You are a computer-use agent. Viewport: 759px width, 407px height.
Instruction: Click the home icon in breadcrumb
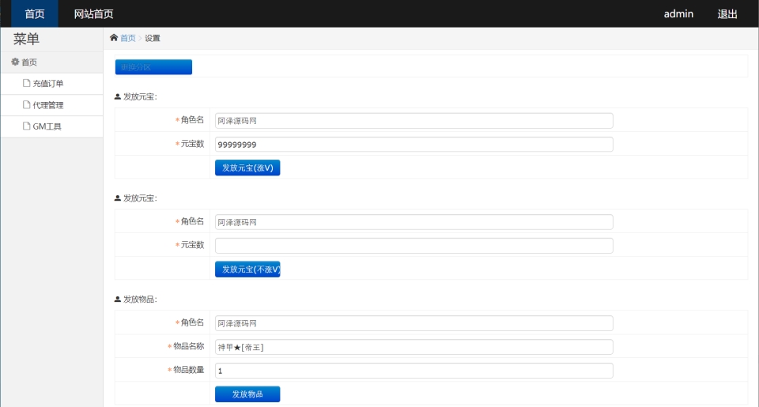(x=114, y=38)
